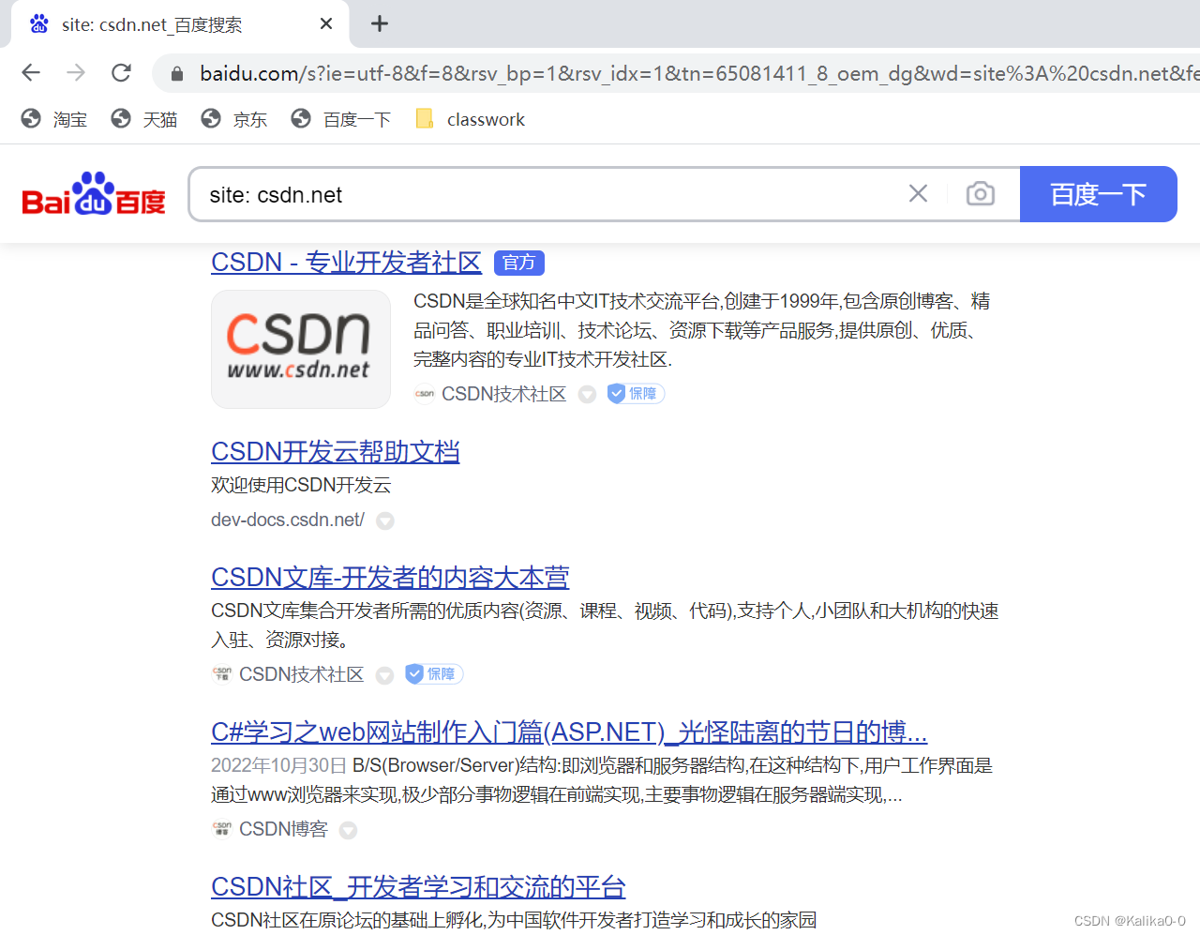Click the 官方 badge
This screenshot has width=1200, height=935.
tap(519, 263)
